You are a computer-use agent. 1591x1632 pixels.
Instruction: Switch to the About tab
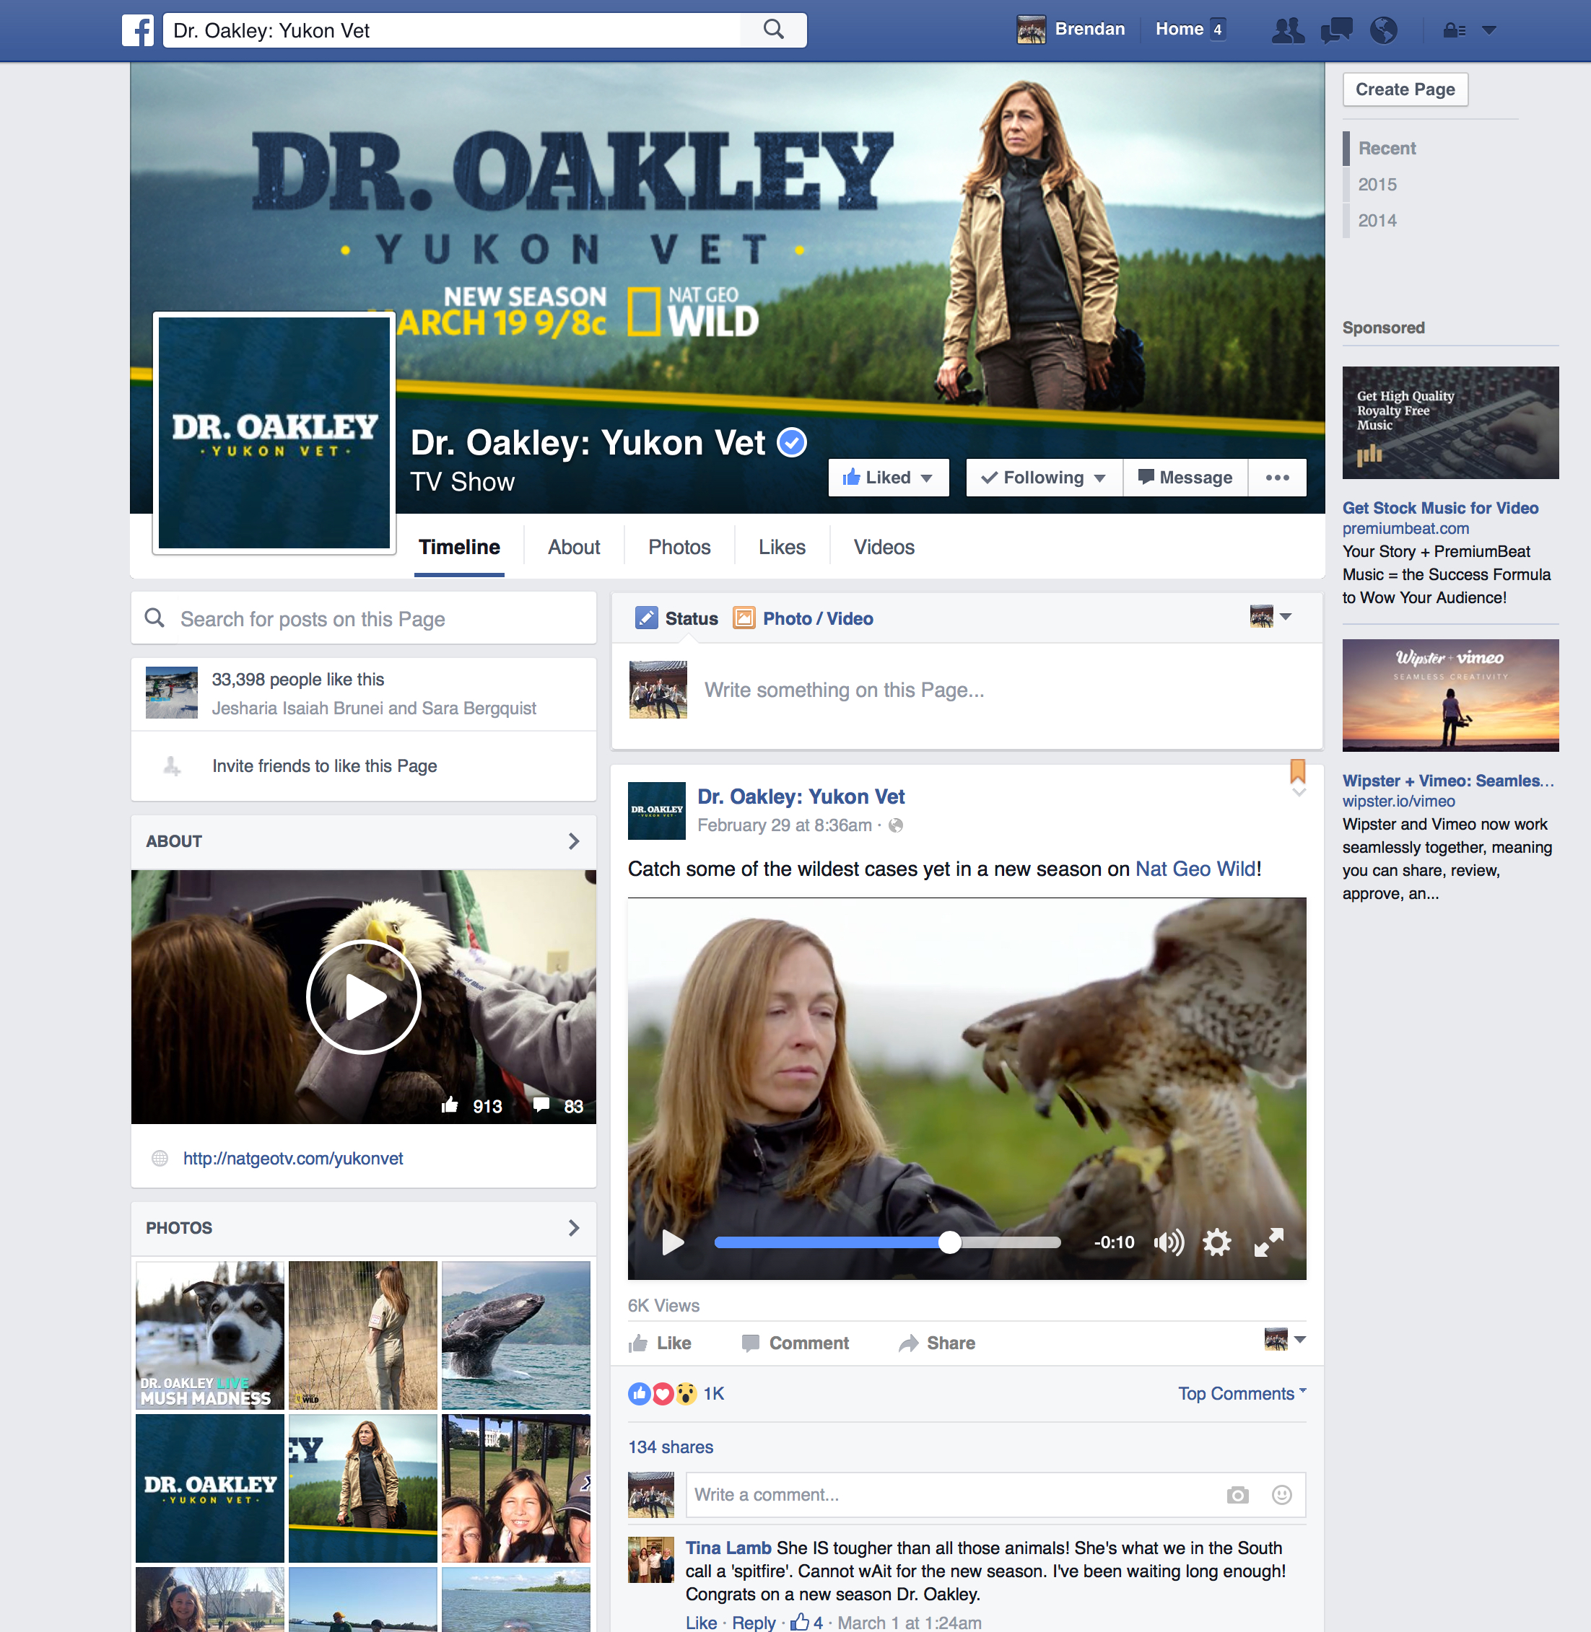[574, 547]
